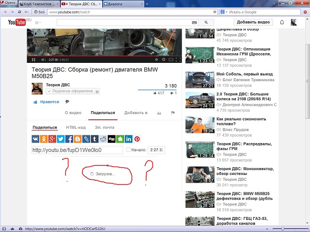Switch to the Эл. почта sub-tab

pyautogui.click(x=105, y=128)
